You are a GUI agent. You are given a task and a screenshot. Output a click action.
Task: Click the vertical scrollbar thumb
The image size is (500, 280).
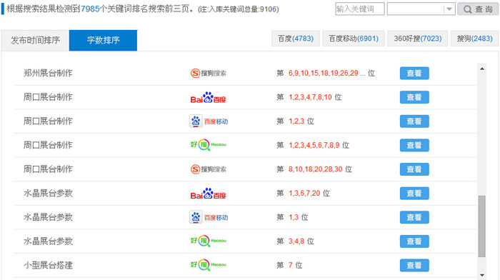[x=482, y=226]
